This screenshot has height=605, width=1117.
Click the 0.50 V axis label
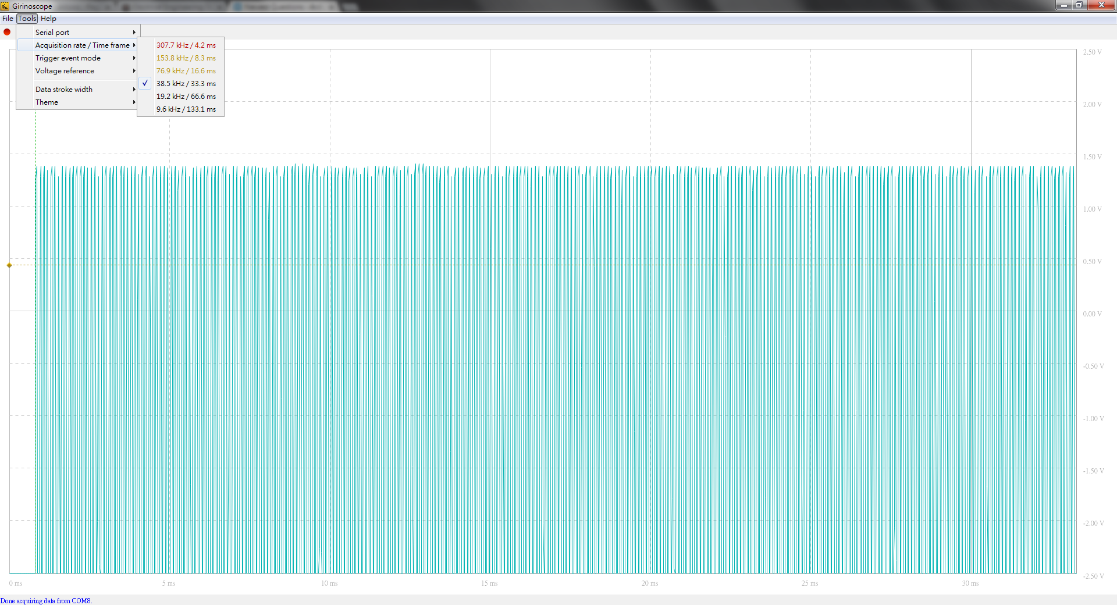pos(1092,262)
